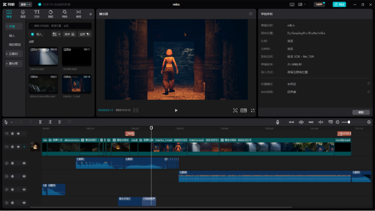
Task: Toggle visibility eye on the text track
Action: coord(18,134)
